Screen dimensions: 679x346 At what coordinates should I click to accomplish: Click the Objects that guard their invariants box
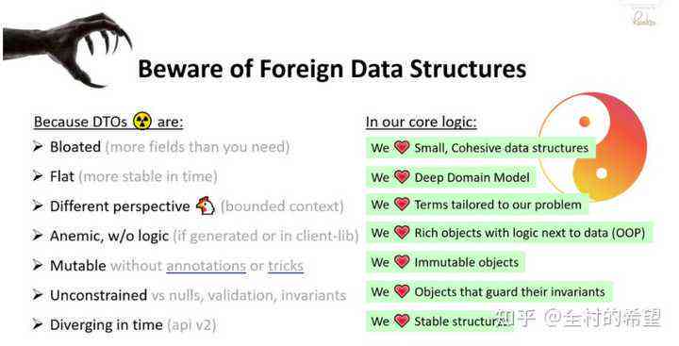tap(489, 291)
